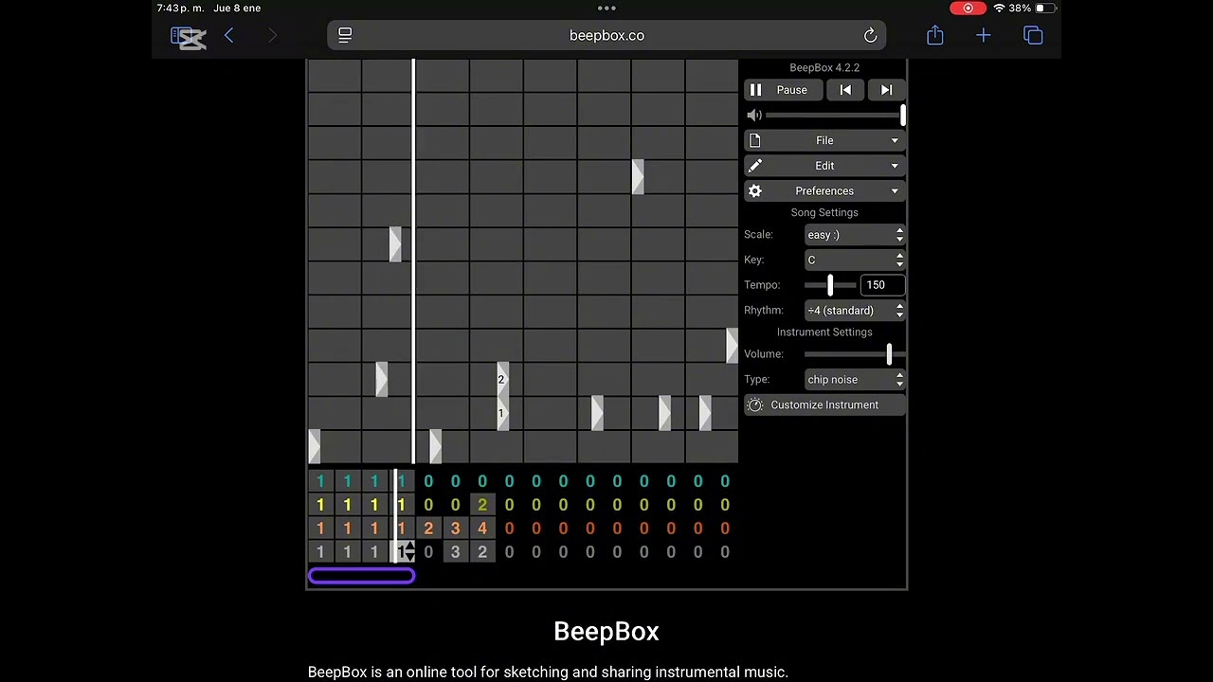Open the Safari share sheet
Image resolution: width=1213 pixels, height=682 pixels.
click(935, 35)
